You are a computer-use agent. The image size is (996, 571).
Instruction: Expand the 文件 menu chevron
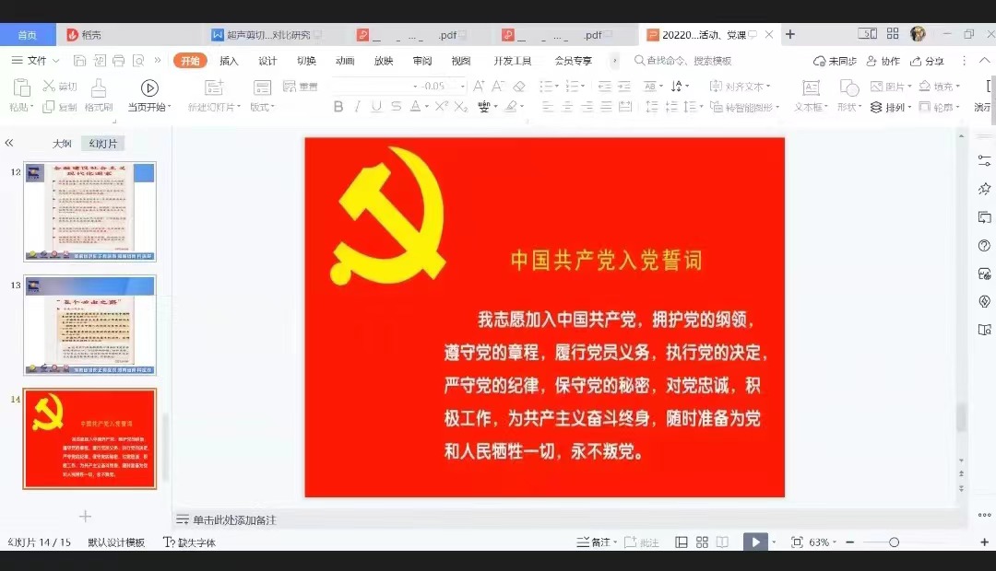(x=56, y=61)
